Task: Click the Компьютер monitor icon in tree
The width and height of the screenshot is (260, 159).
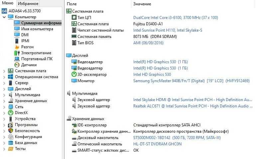Action: [11, 17]
